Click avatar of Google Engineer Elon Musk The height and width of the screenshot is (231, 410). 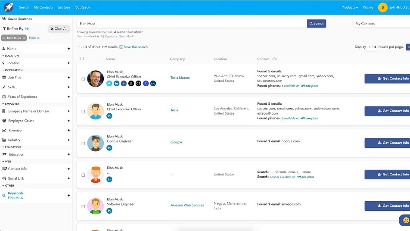click(96, 143)
